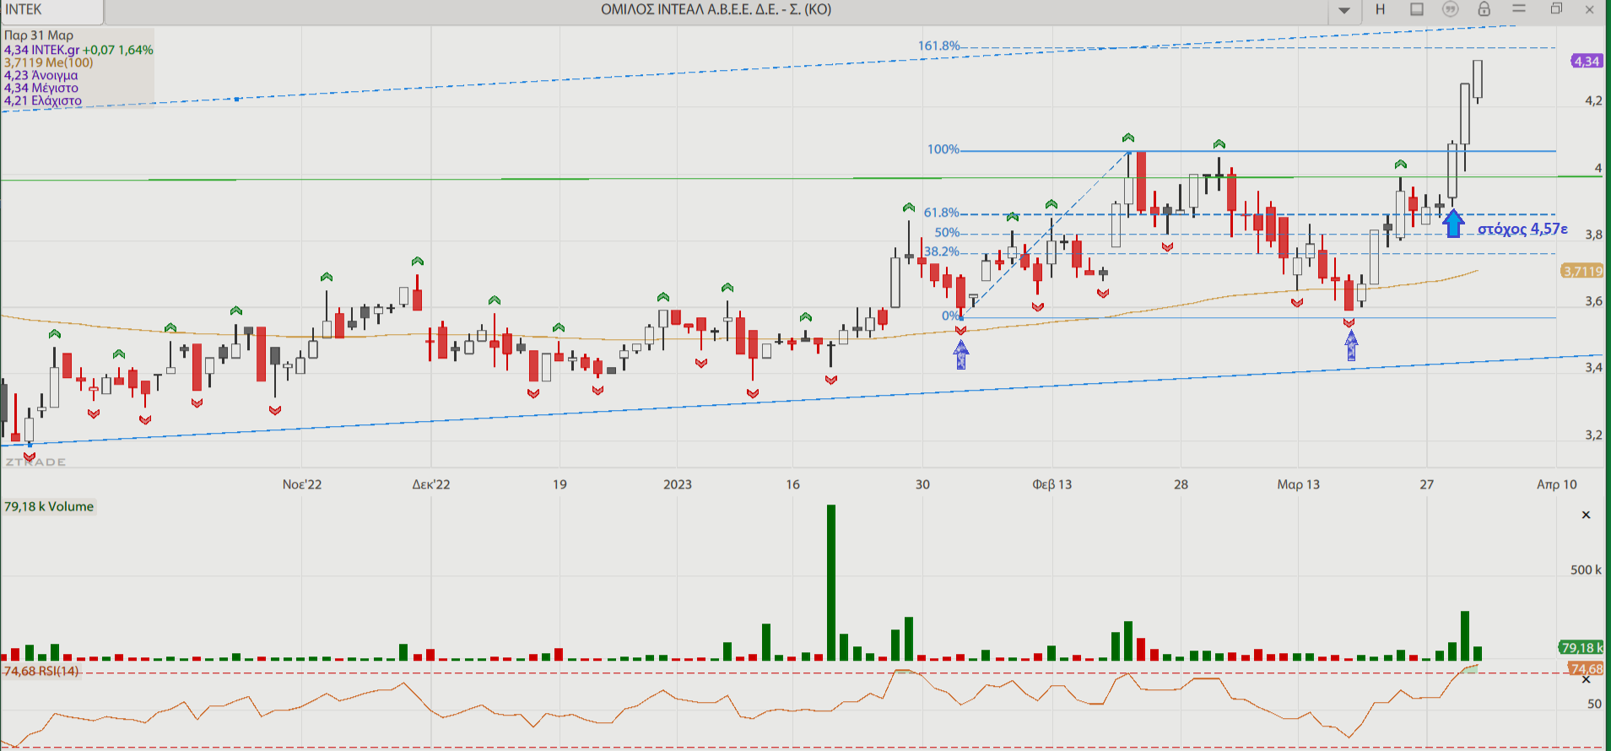Click the 'Μαρ 13' date axis label
1611x751 pixels.
coord(1299,484)
